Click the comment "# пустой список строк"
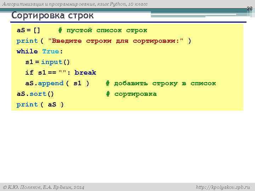255x191 pixels. pos(103,30)
